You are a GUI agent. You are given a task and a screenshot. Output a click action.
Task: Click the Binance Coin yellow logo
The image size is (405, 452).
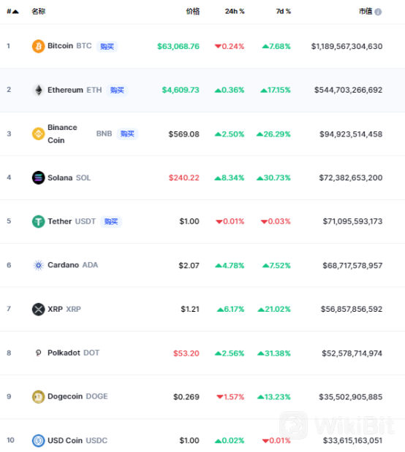pyautogui.click(x=39, y=134)
